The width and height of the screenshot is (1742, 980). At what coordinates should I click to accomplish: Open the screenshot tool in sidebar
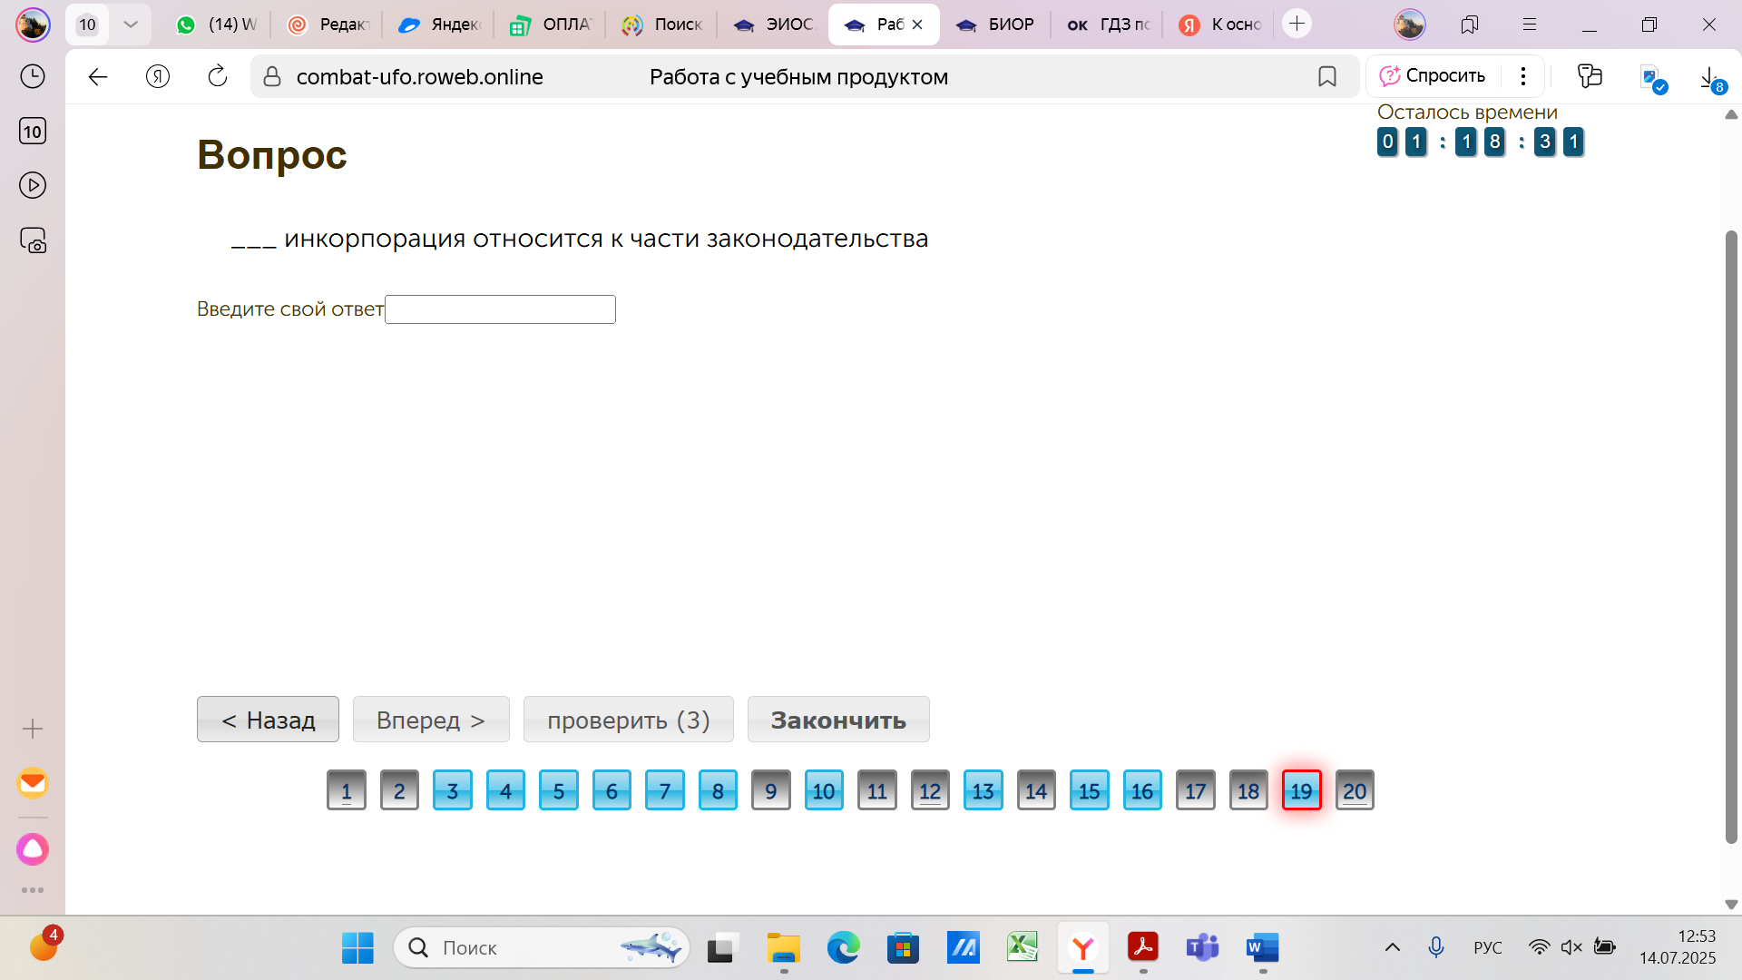tap(33, 240)
